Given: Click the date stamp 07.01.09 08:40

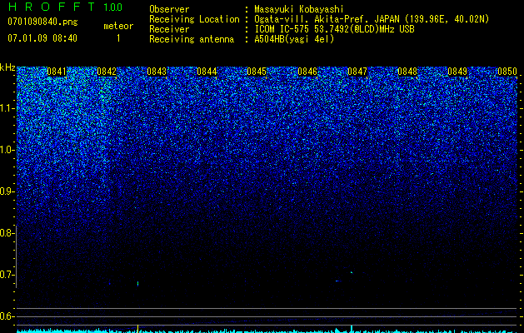Looking at the screenshot, I should click(42, 38).
